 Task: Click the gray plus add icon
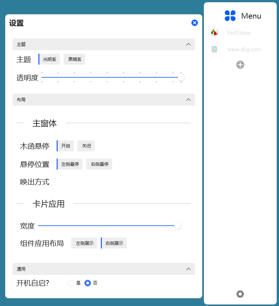point(240,65)
